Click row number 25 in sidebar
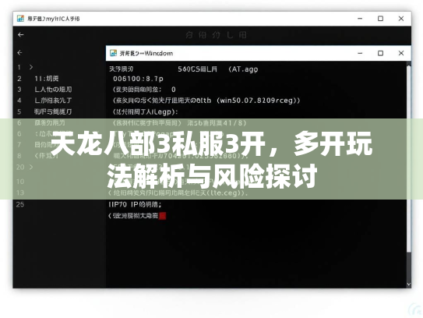The width and height of the screenshot is (423, 318). click(x=20, y=204)
